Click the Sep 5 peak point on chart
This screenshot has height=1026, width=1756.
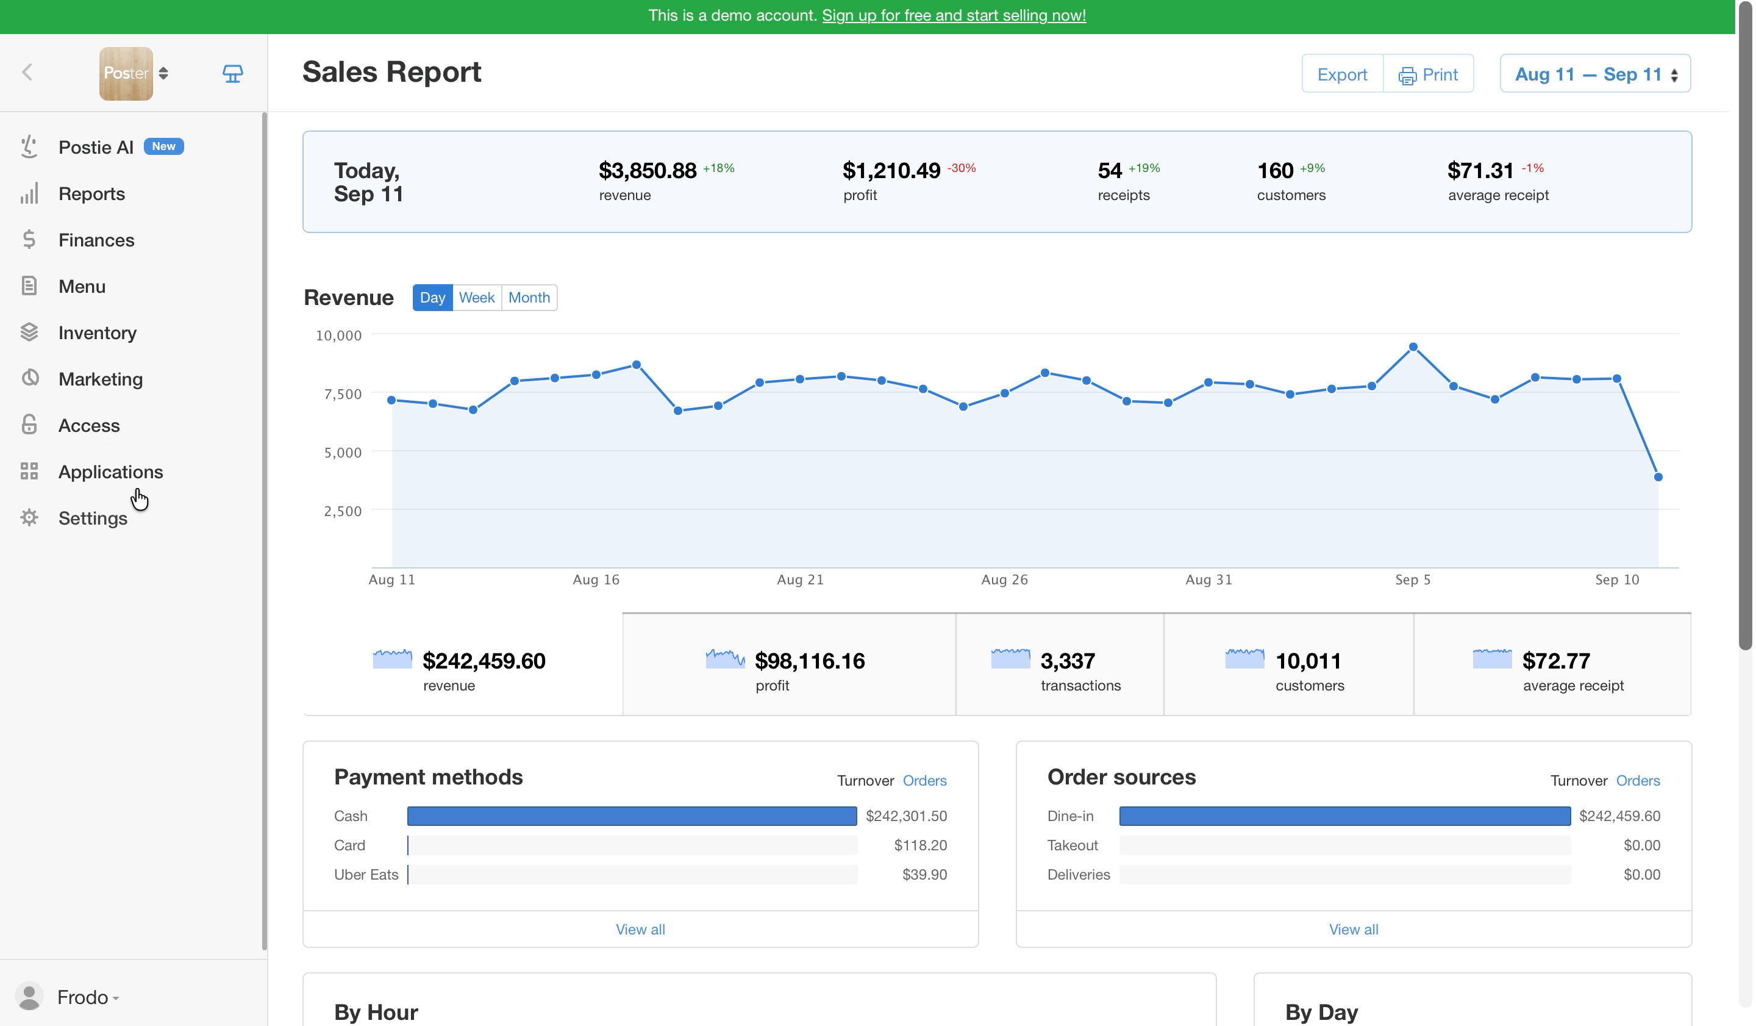[x=1413, y=346]
